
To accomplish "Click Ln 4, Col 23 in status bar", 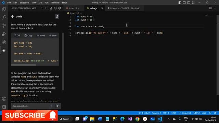I will click(144, 113).
